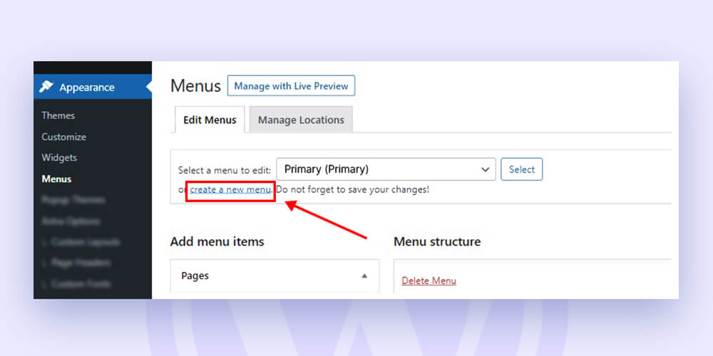Screen dimensions: 713x356
Task: Click the Do not forget to save text
Action: (352, 189)
